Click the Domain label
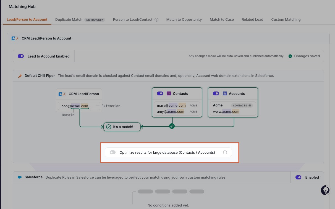This screenshot has height=209, width=335. pyautogui.click(x=68, y=115)
